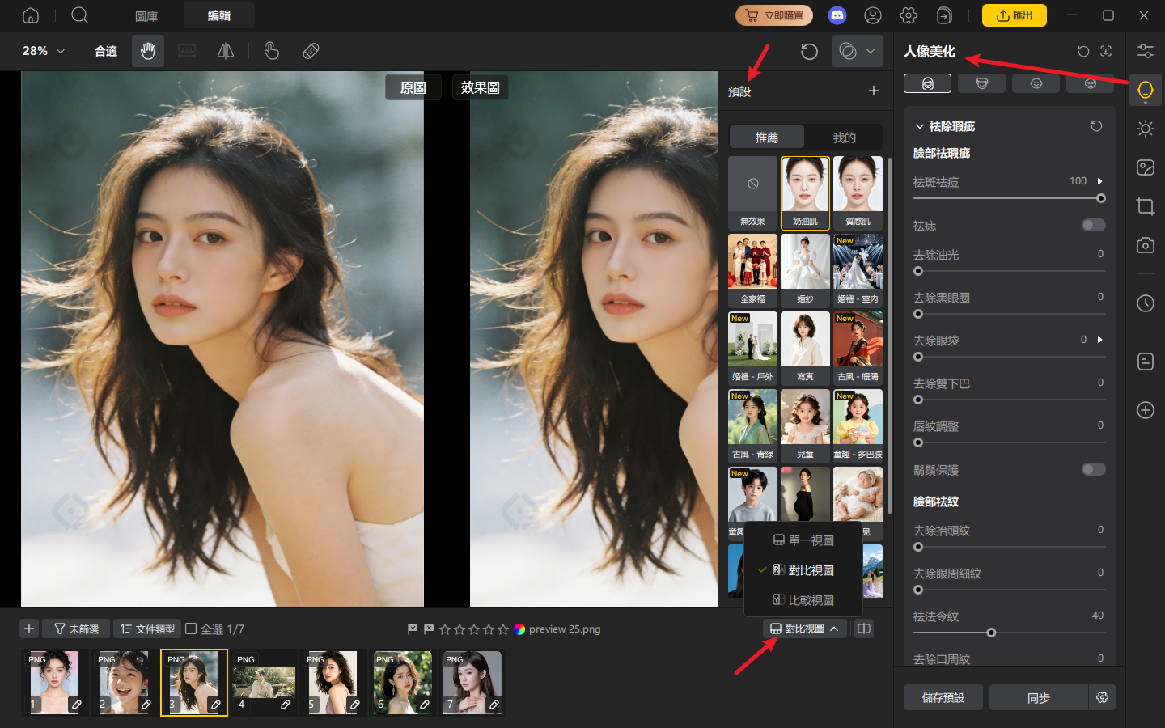Image resolution: width=1165 pixels, height=728 pixels.
Task: Set fifth star rating
Action: [503, 629]
